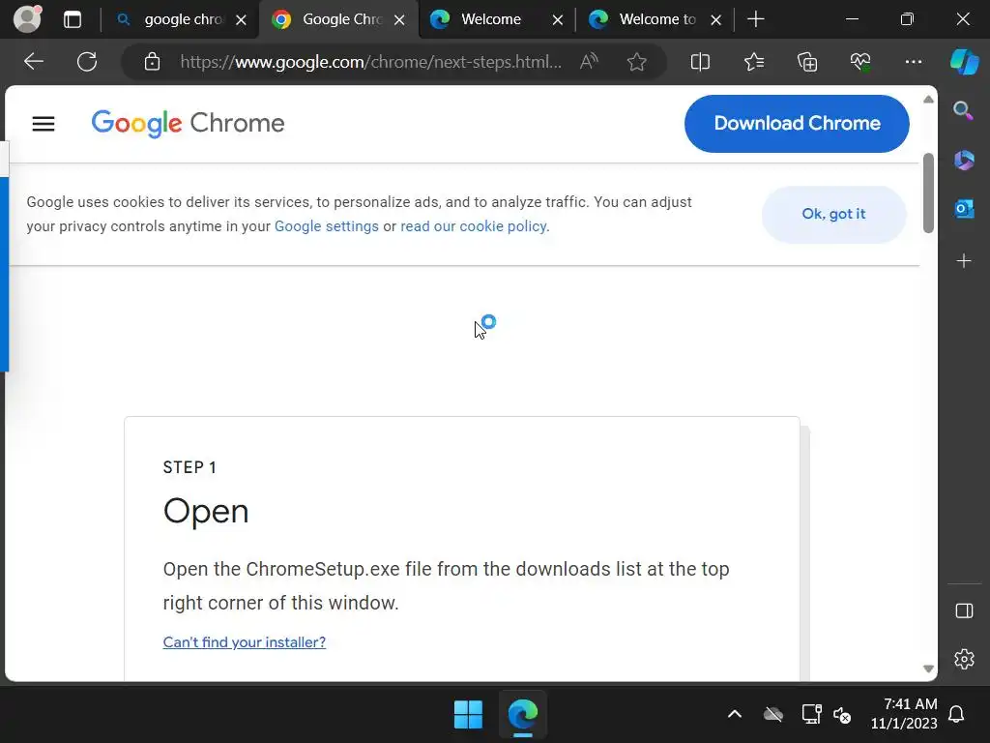Open Browser essentials heart icon
The height and width of the screenshot is (743, 990).
tap(859, 61)
